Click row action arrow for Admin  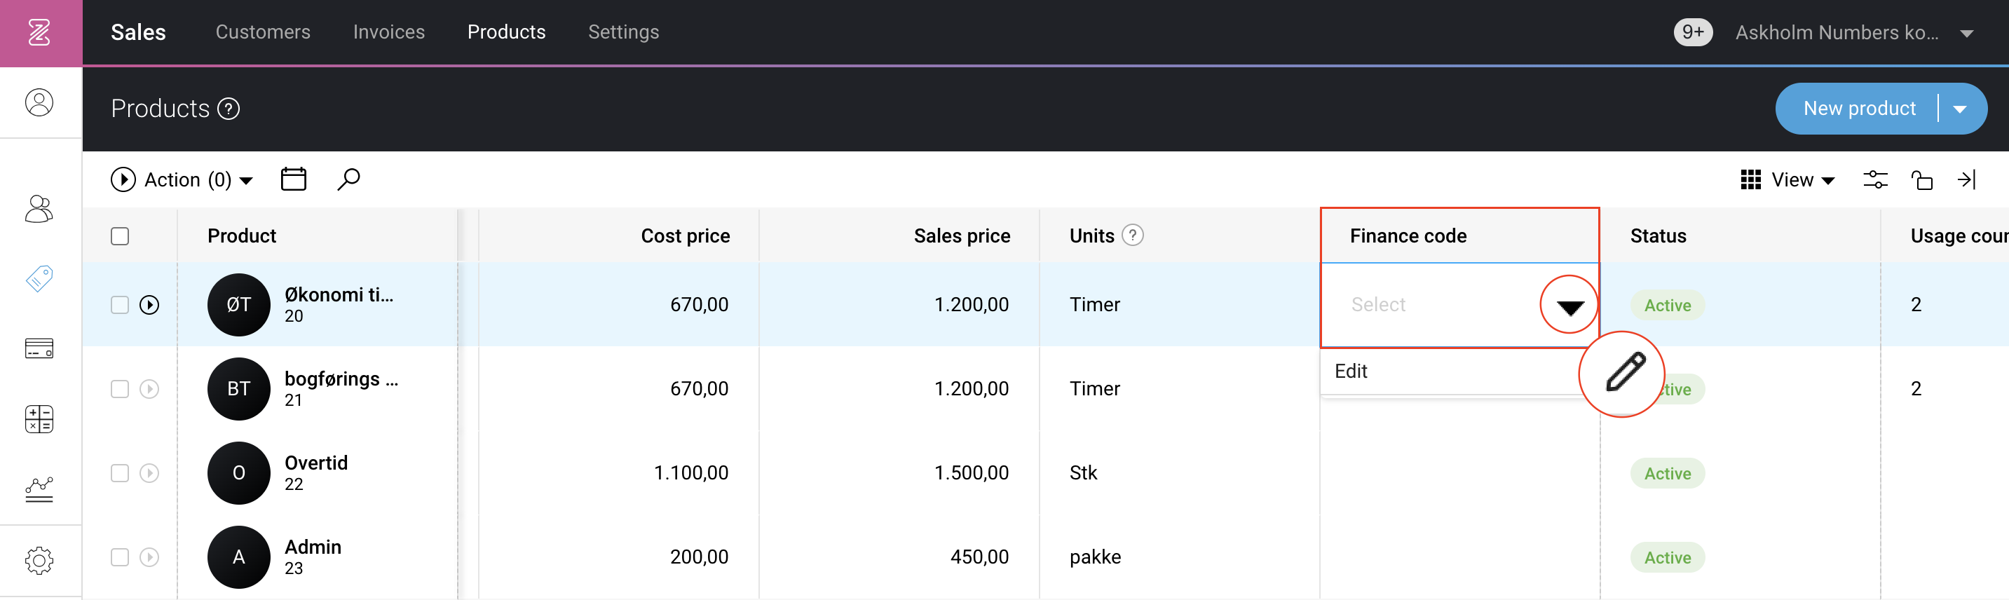point(150,557)
